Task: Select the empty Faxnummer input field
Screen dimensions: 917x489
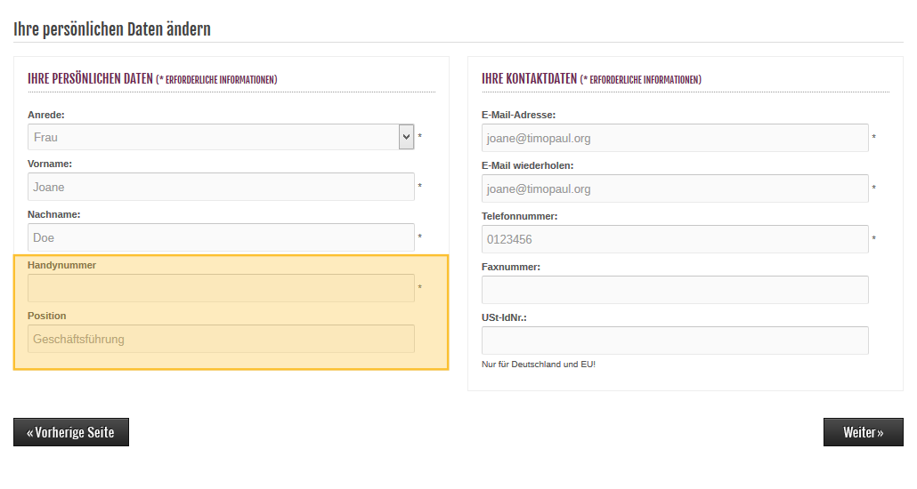Action: point(675,290)
